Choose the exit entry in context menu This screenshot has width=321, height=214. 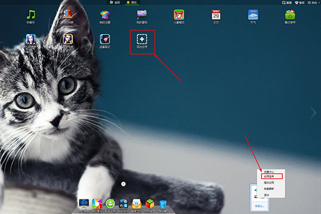pyautogui.click(x=266, y=195)
